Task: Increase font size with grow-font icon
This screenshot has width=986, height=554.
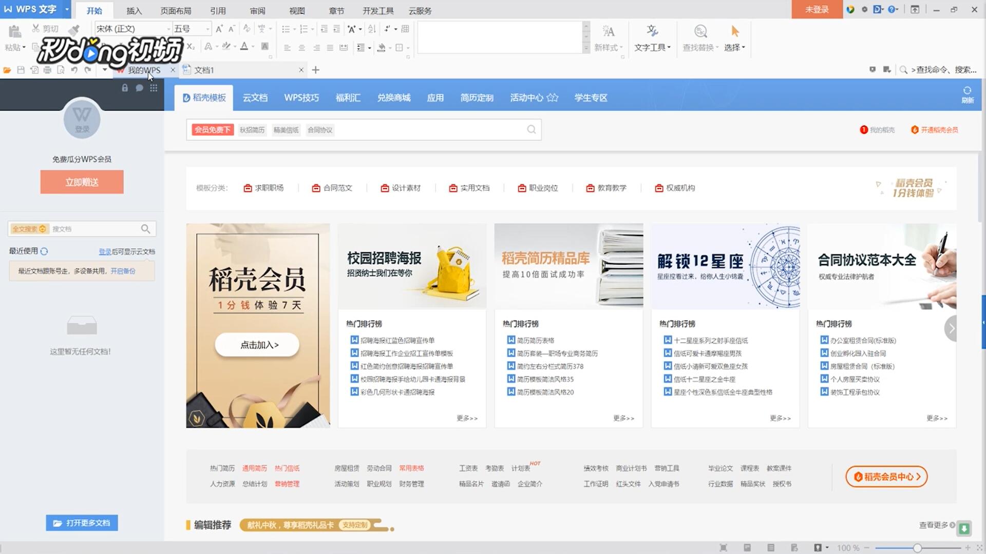Action: (219, 29)
